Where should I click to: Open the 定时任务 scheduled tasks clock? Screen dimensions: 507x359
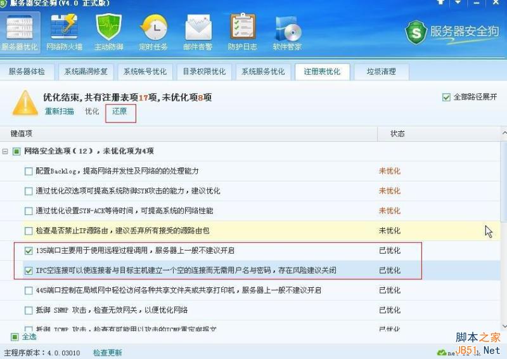click(153, 32)
